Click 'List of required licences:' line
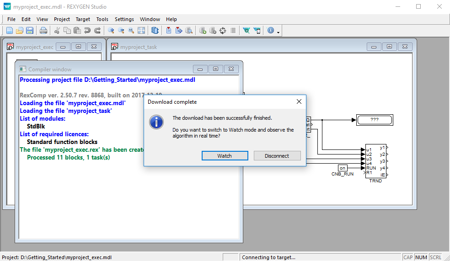 coord(54,134)
